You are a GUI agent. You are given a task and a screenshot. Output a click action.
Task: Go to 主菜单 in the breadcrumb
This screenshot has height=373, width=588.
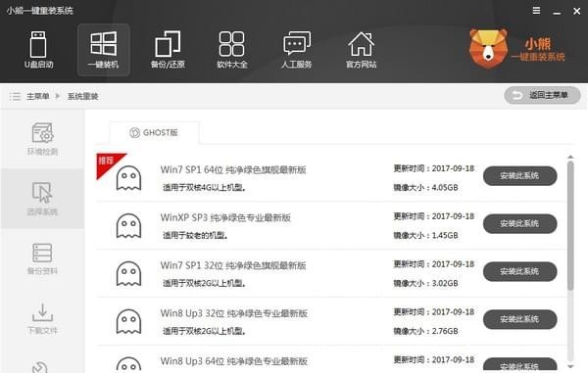coord(38,96)
